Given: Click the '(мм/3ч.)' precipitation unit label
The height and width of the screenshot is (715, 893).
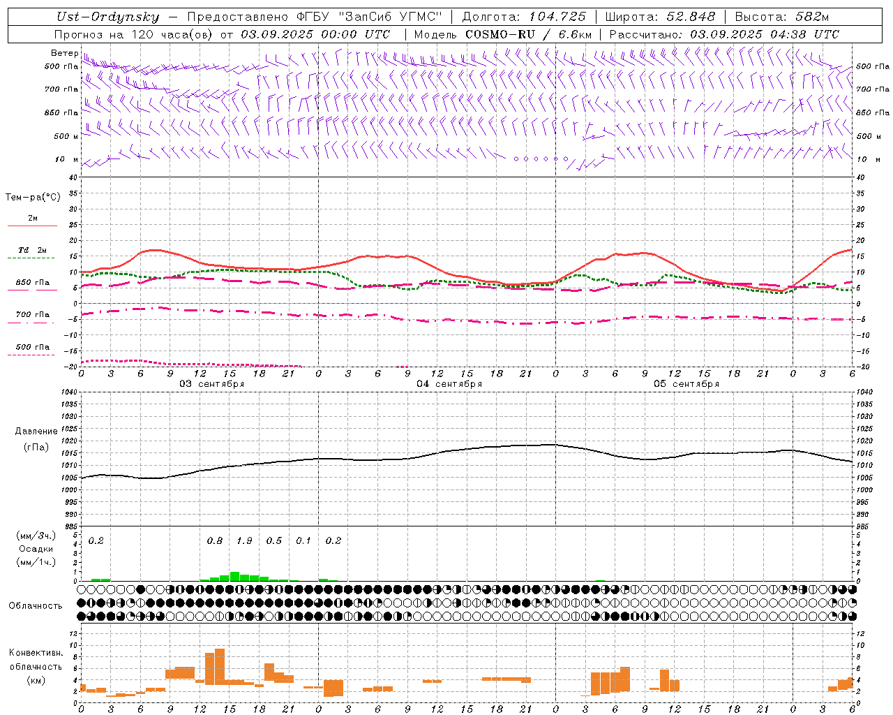Looking at the screenshot, I should click(x=36, y=536).
